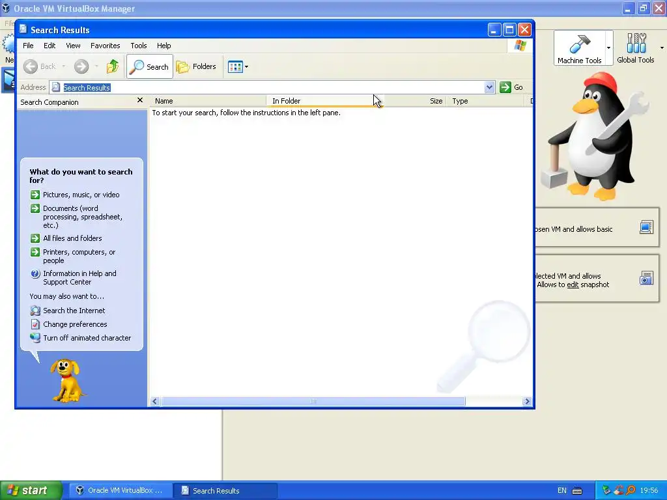The image size is (667, 500).
Task: Expand the Views dropdown arrow
Action: tap(246, 67)
